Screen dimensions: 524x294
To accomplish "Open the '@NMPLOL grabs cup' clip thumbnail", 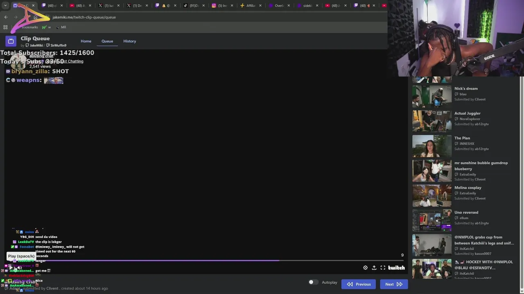I will [x=432, y=245].
